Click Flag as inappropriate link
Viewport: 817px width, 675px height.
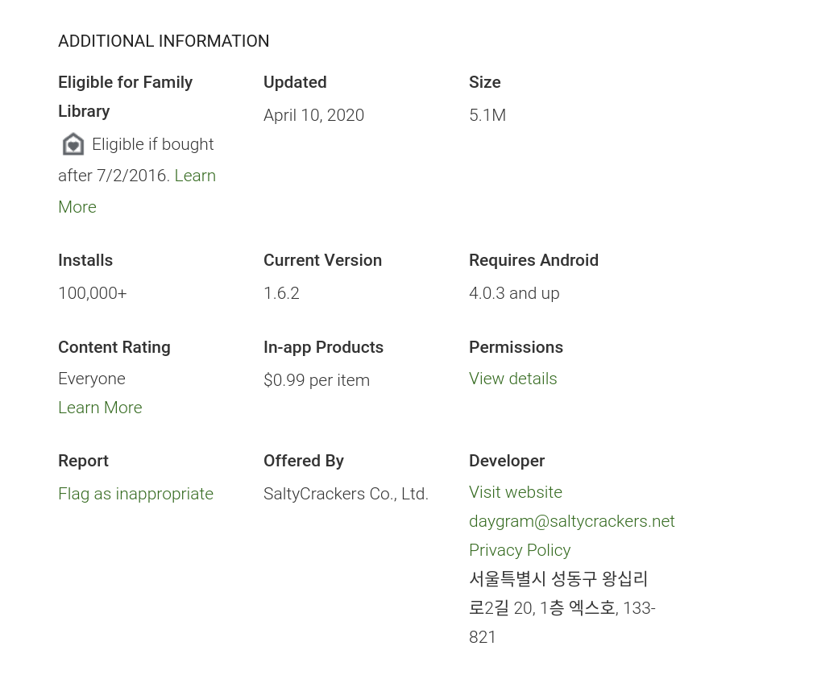coord(136,494)
